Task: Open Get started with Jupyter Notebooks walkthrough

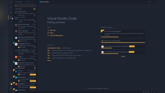Action: click(123, 47)
